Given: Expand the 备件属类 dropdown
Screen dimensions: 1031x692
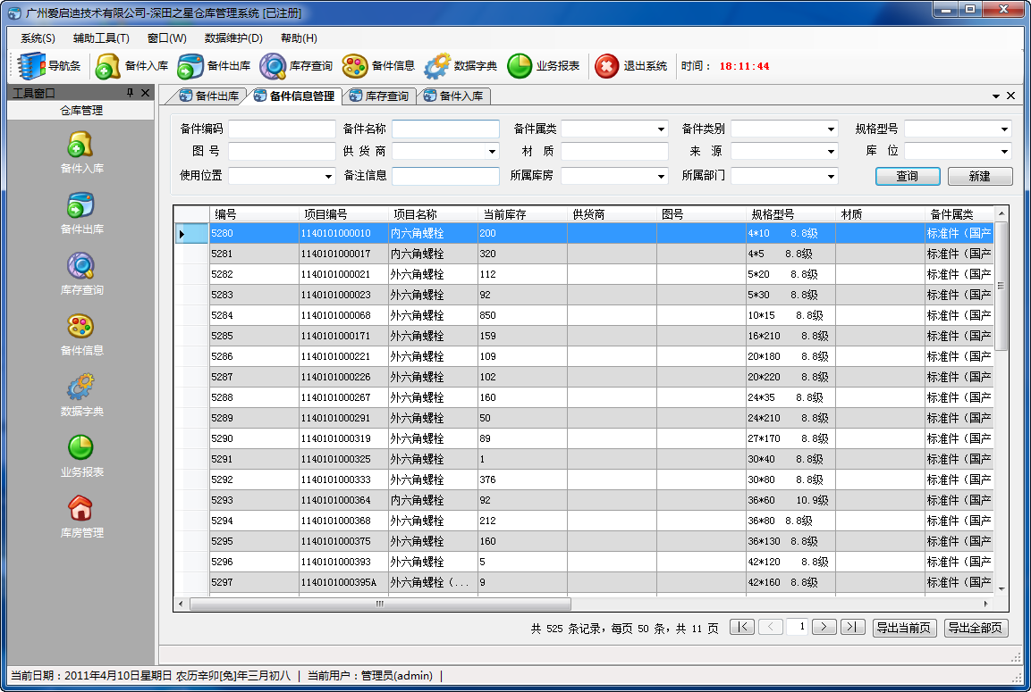Looking at the screenshot, I should point(661,129).
